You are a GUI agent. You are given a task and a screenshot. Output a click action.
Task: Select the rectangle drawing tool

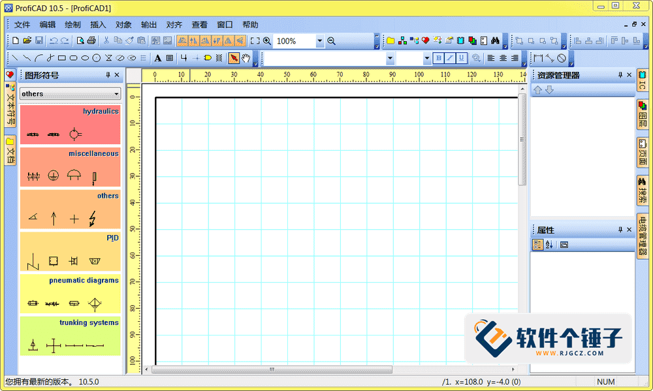[61, 57]
